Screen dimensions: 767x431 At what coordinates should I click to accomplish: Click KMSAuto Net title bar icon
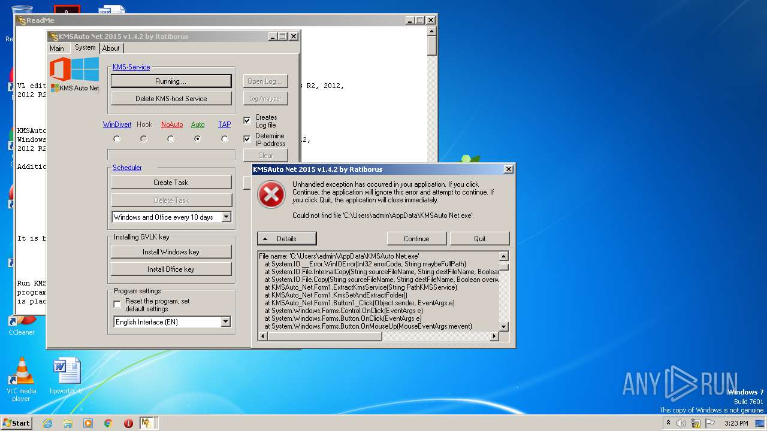point(53,37)
